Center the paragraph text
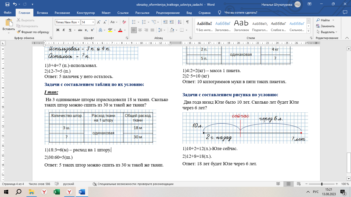Screen dimensions: 351x197 point(140,30)
